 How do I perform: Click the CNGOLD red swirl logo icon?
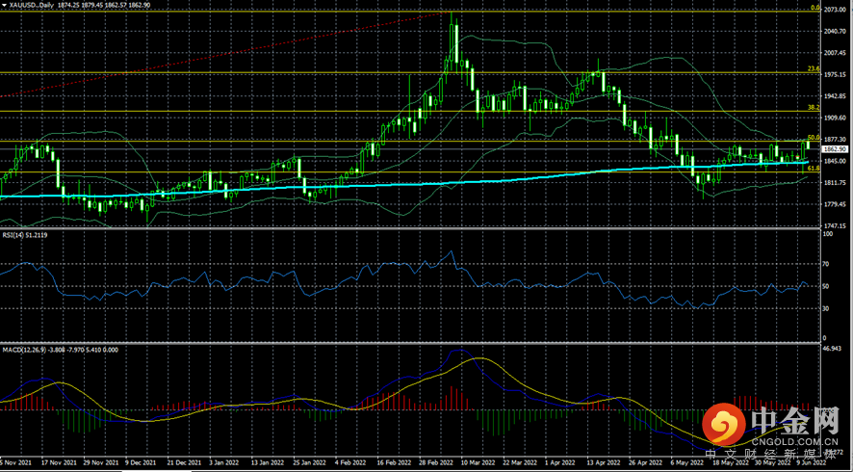723,425
